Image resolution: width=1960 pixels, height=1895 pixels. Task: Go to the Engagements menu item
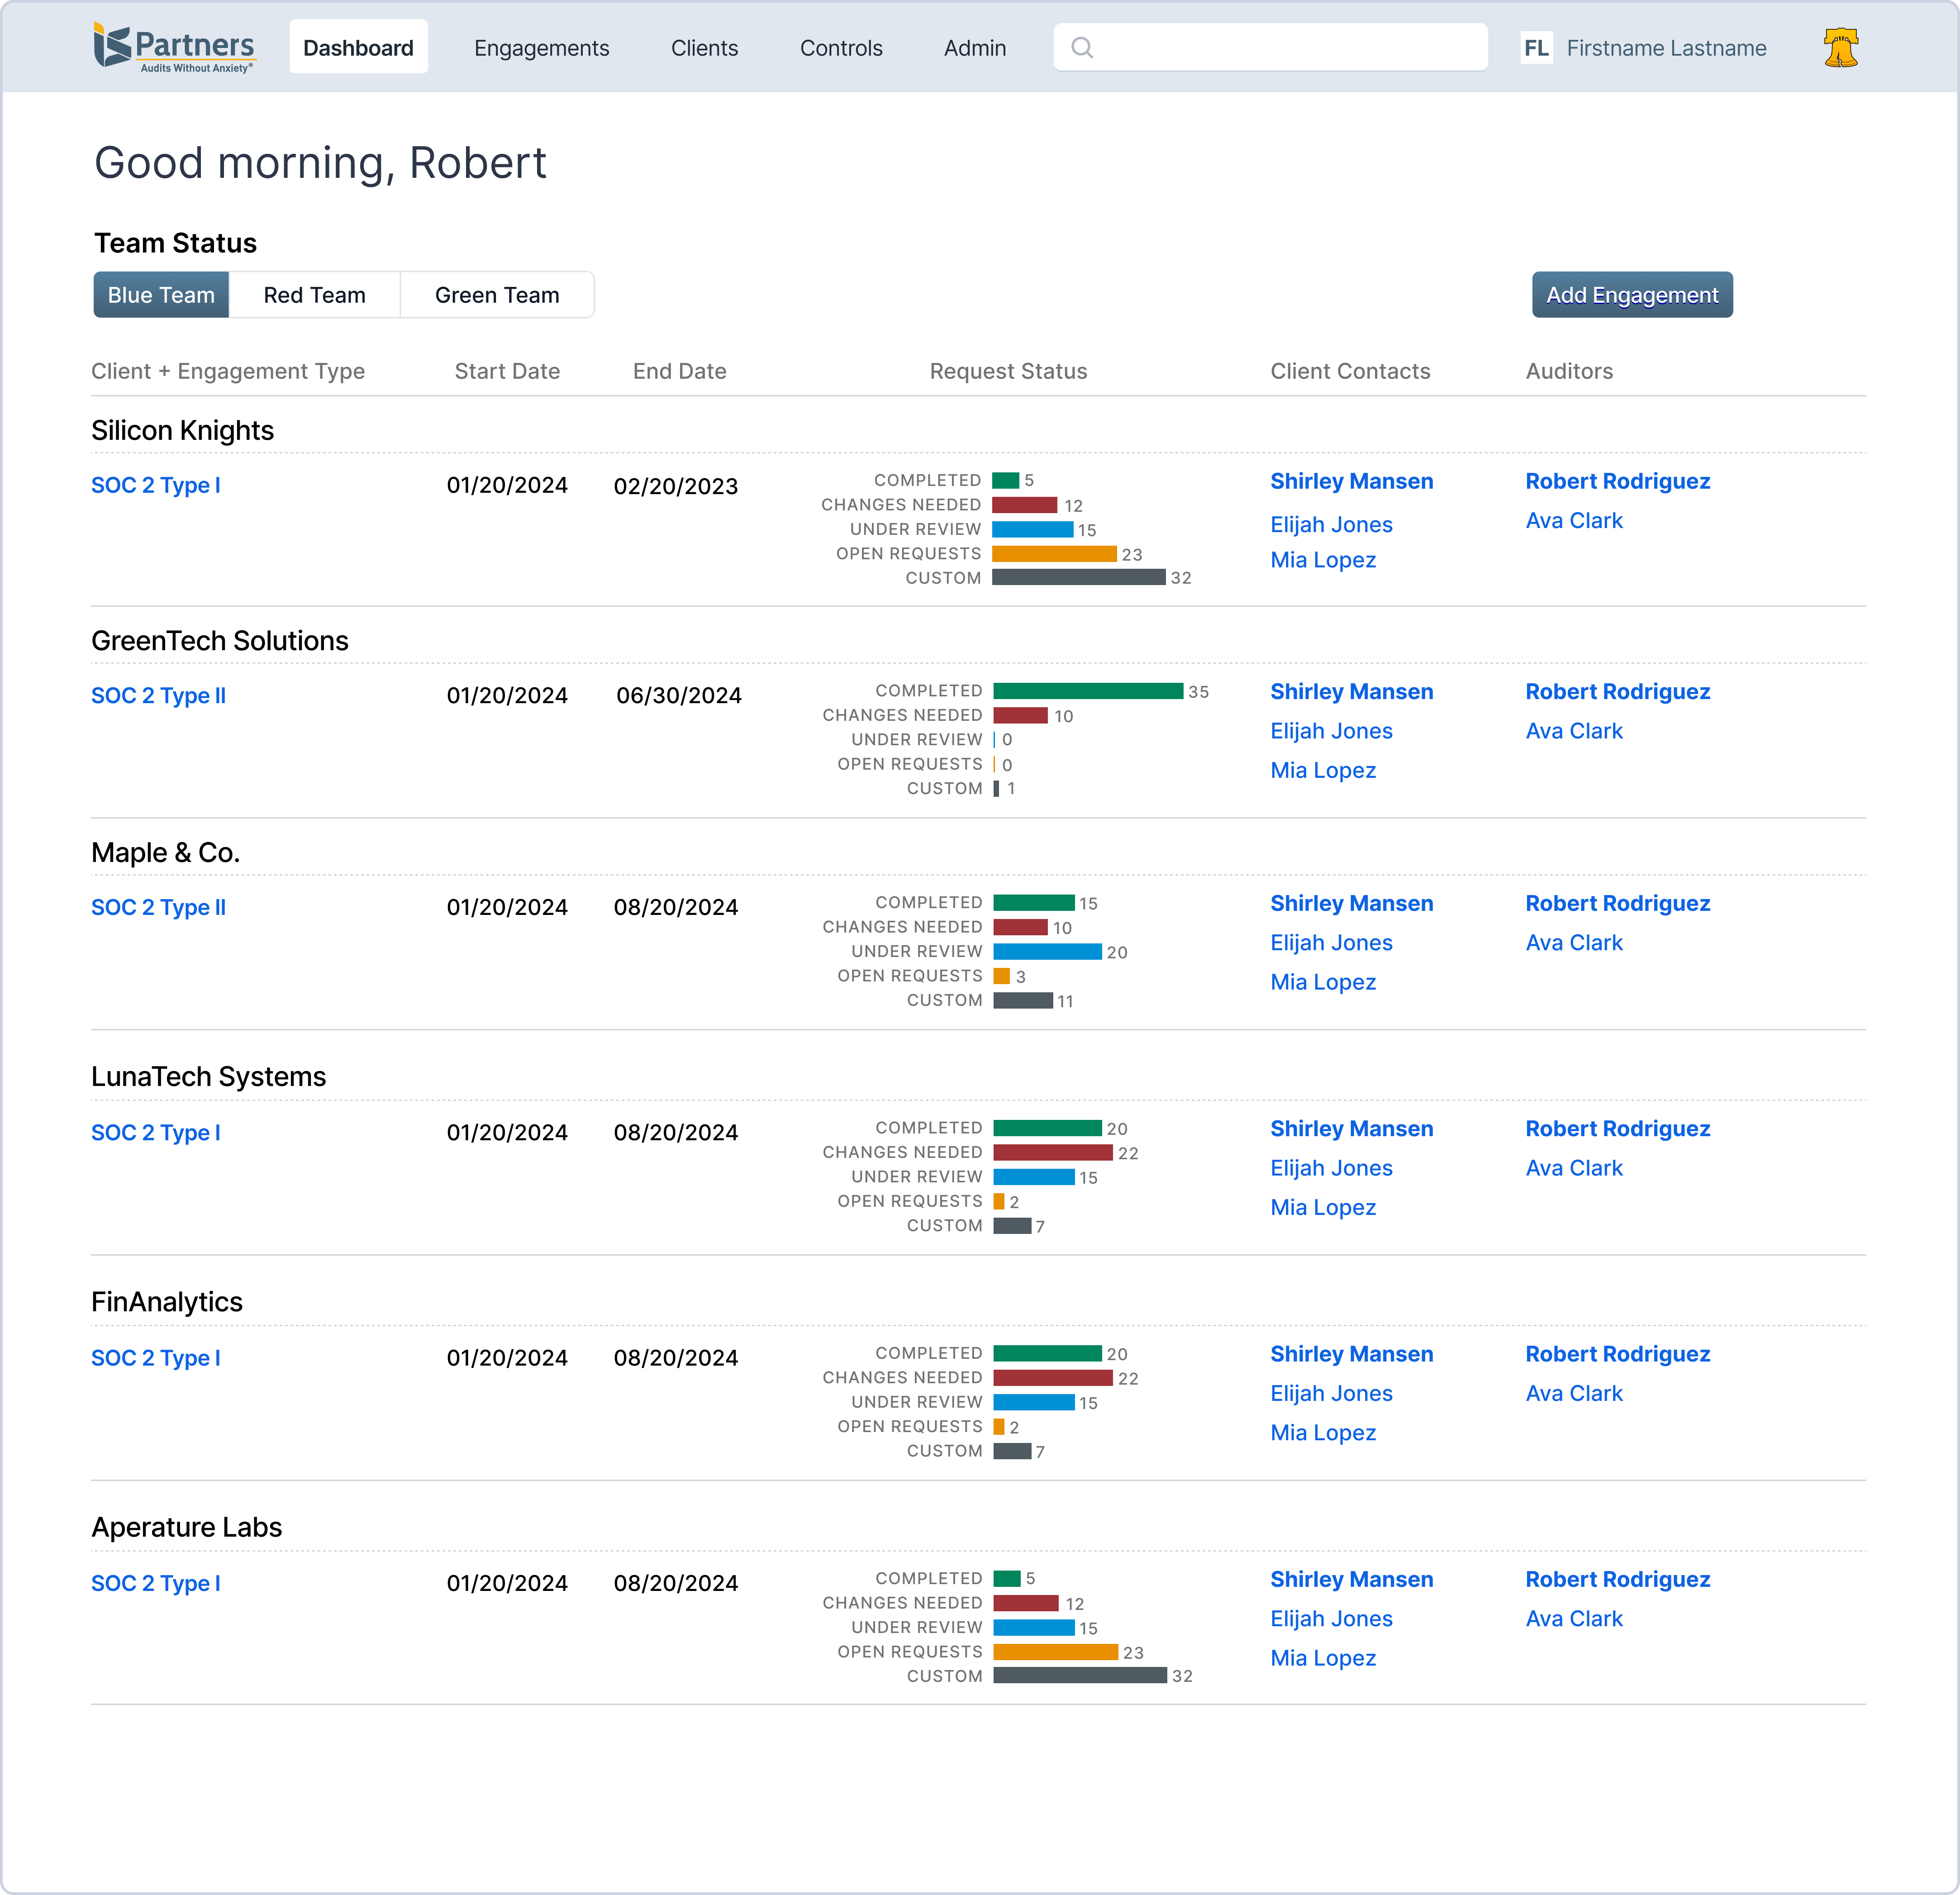click(x=541, y=48)
